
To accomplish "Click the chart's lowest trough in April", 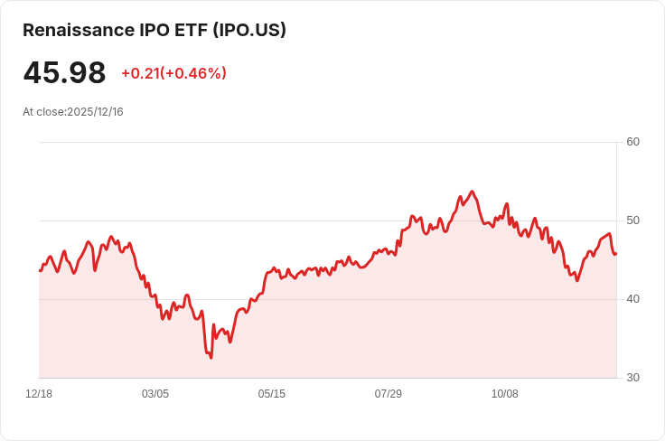I will pos(211,358).
